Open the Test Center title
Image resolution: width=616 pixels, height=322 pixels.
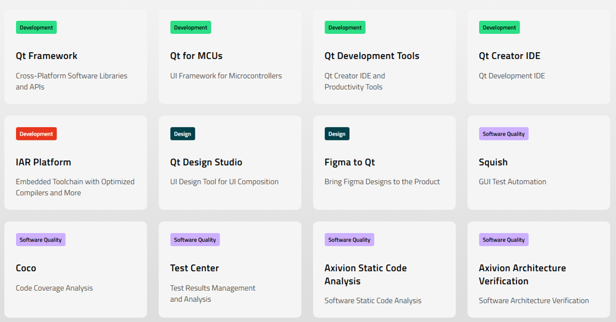[194, 269]
